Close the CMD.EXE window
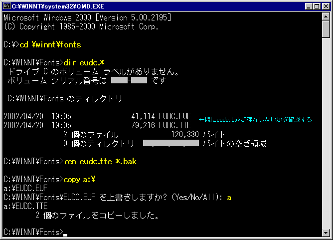This screenshot has width=333, height=240. [326, 6]
